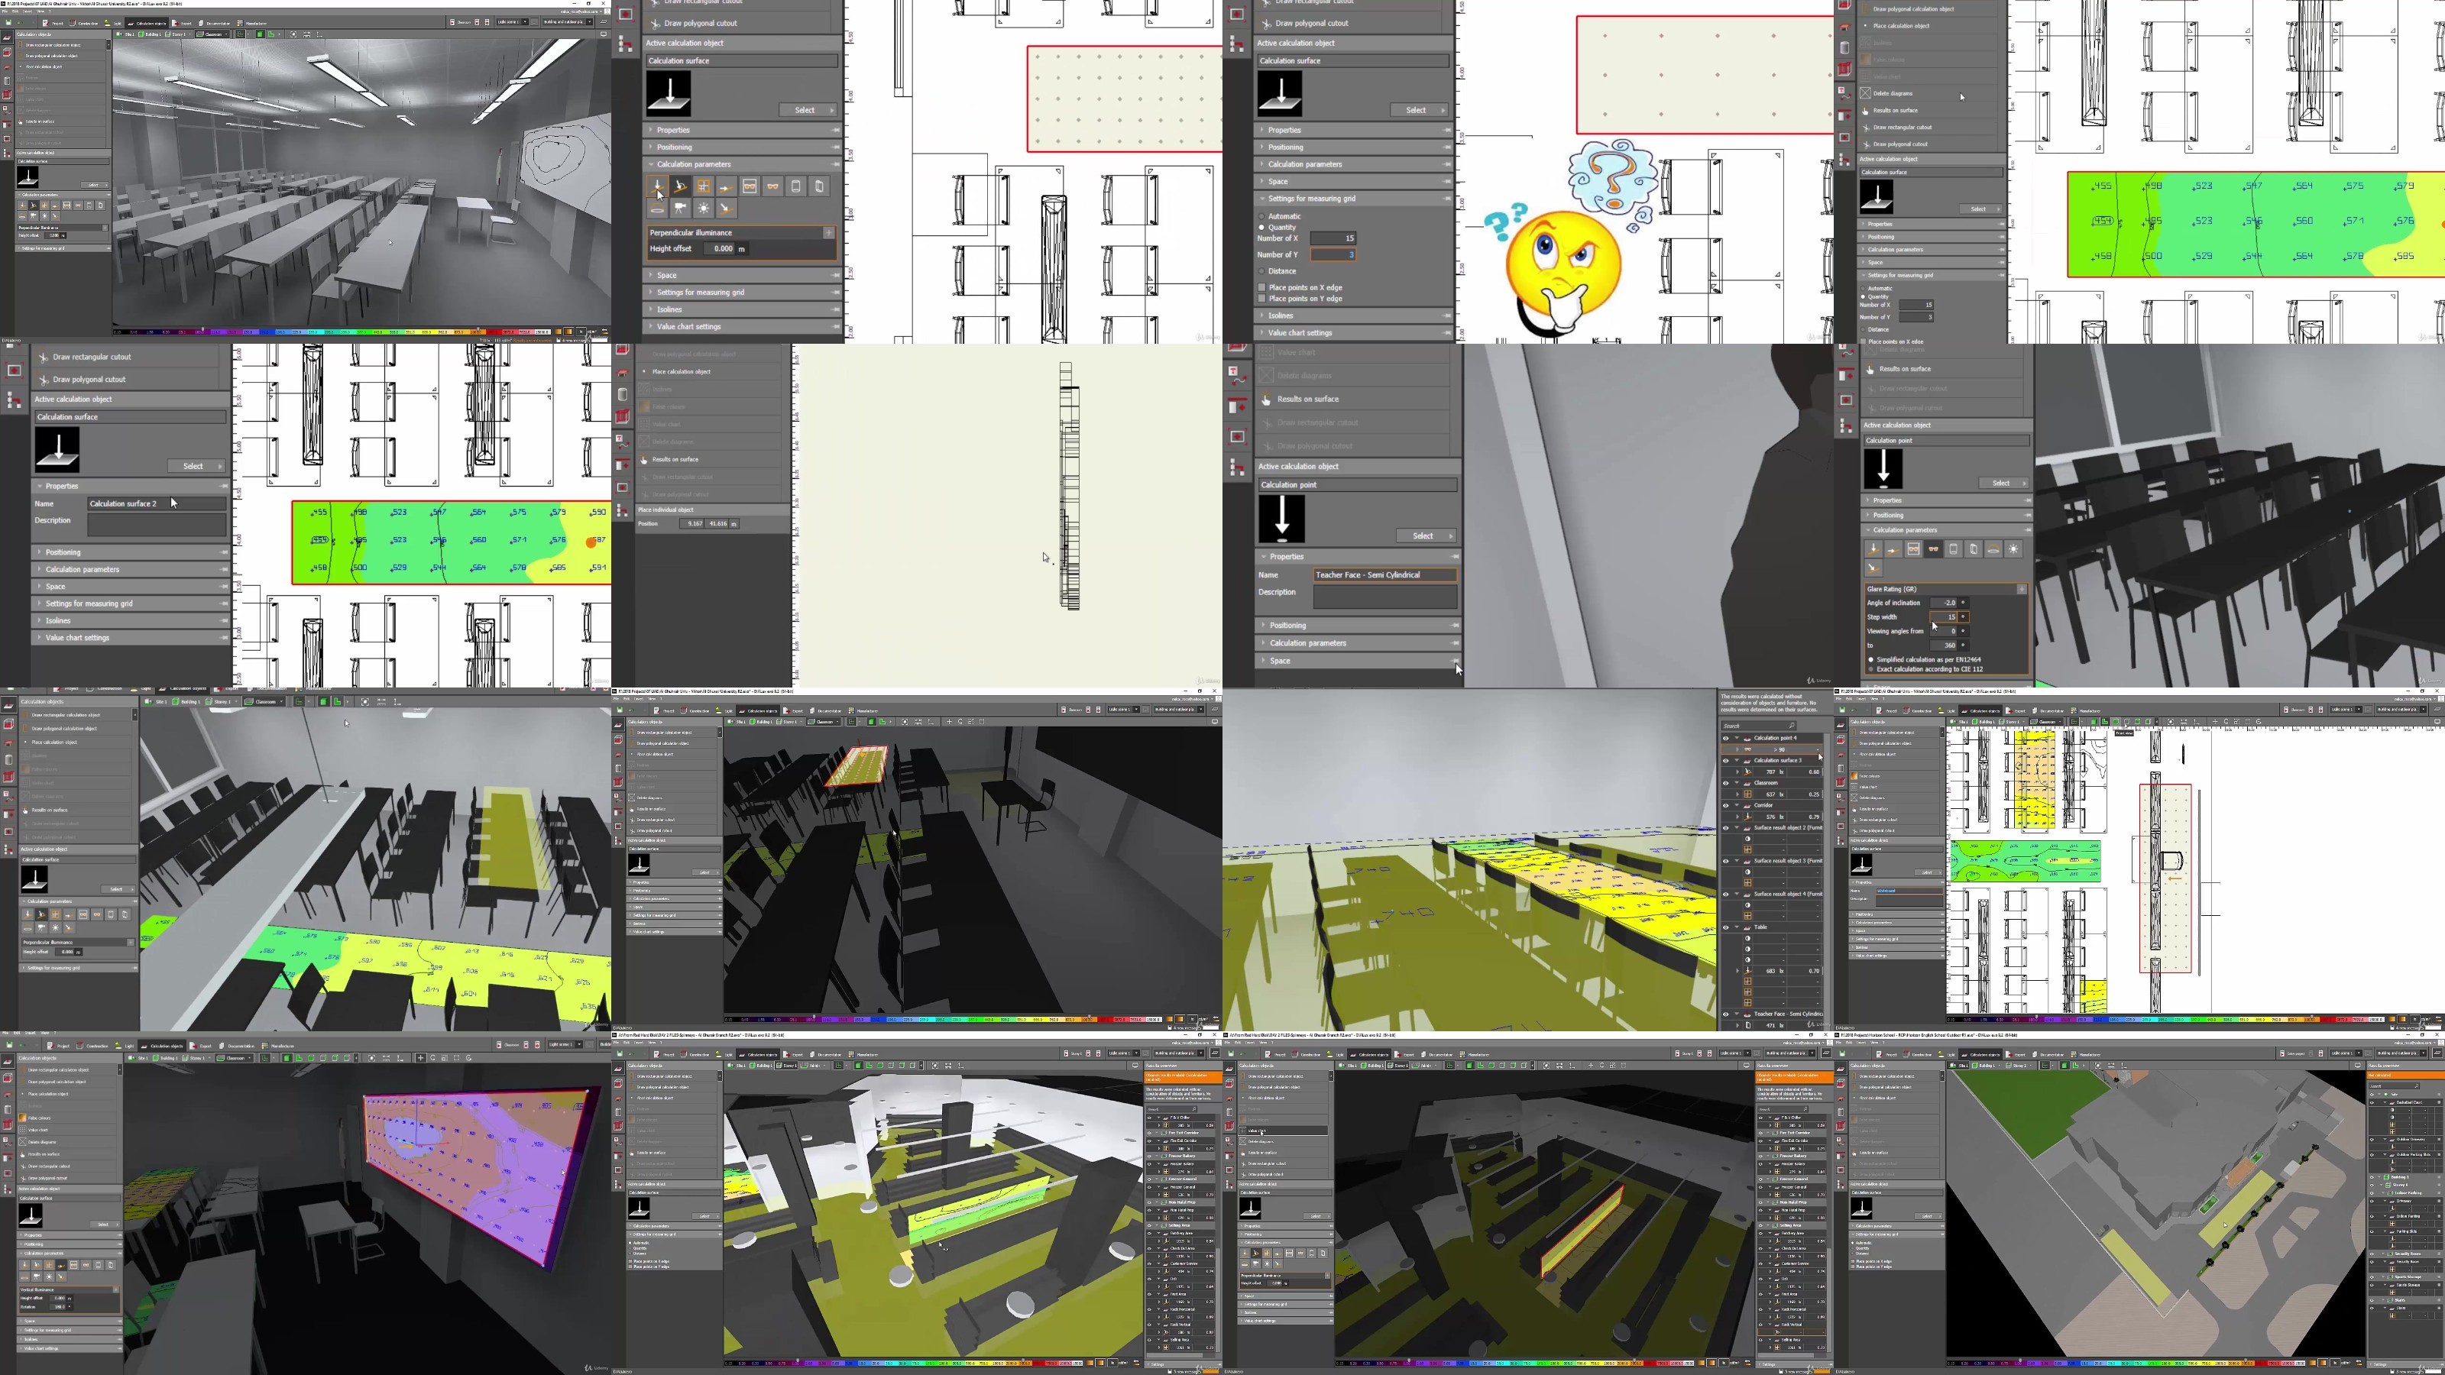Open the Vertical illuminance dropdown
The width and height of the screenshot is (2445, 1375).
coord(116,1289)
